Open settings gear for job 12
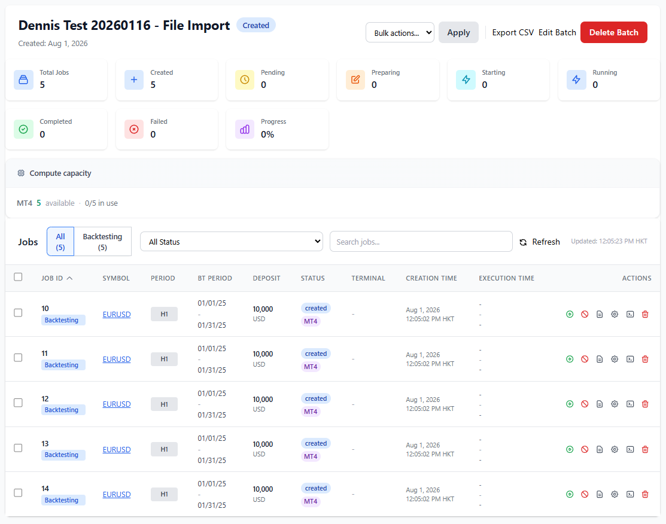Viewport: 666px width, 524px height. tap(614, 404)
